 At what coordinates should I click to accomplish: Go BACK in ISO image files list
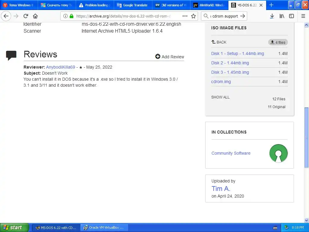[x=219, y=42]
